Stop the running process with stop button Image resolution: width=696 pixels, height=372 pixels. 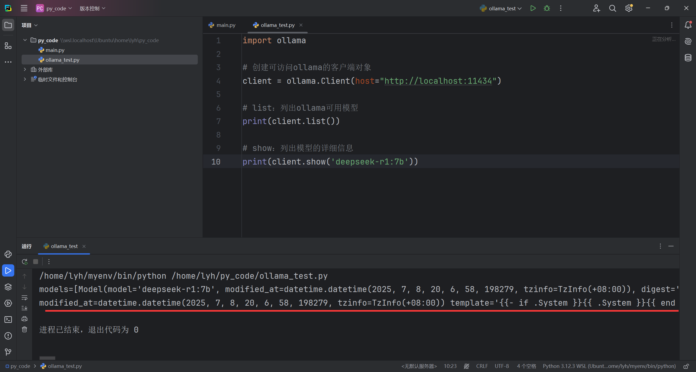(36, 262)
